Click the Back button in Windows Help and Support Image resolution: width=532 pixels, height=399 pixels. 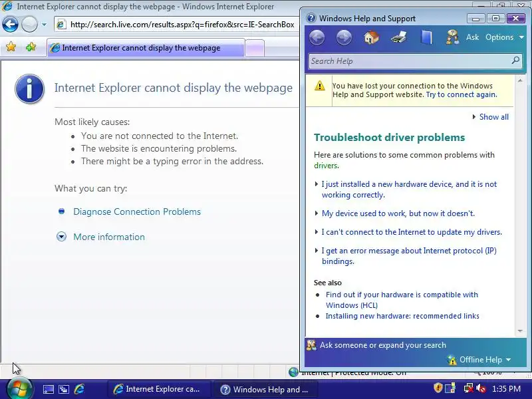pos(317,37)
